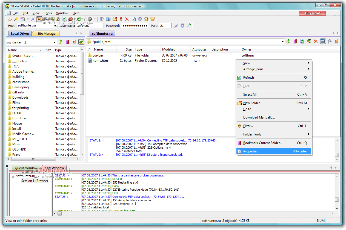
Task: Switch to the Site Manager tab
Action: (47, 34)
